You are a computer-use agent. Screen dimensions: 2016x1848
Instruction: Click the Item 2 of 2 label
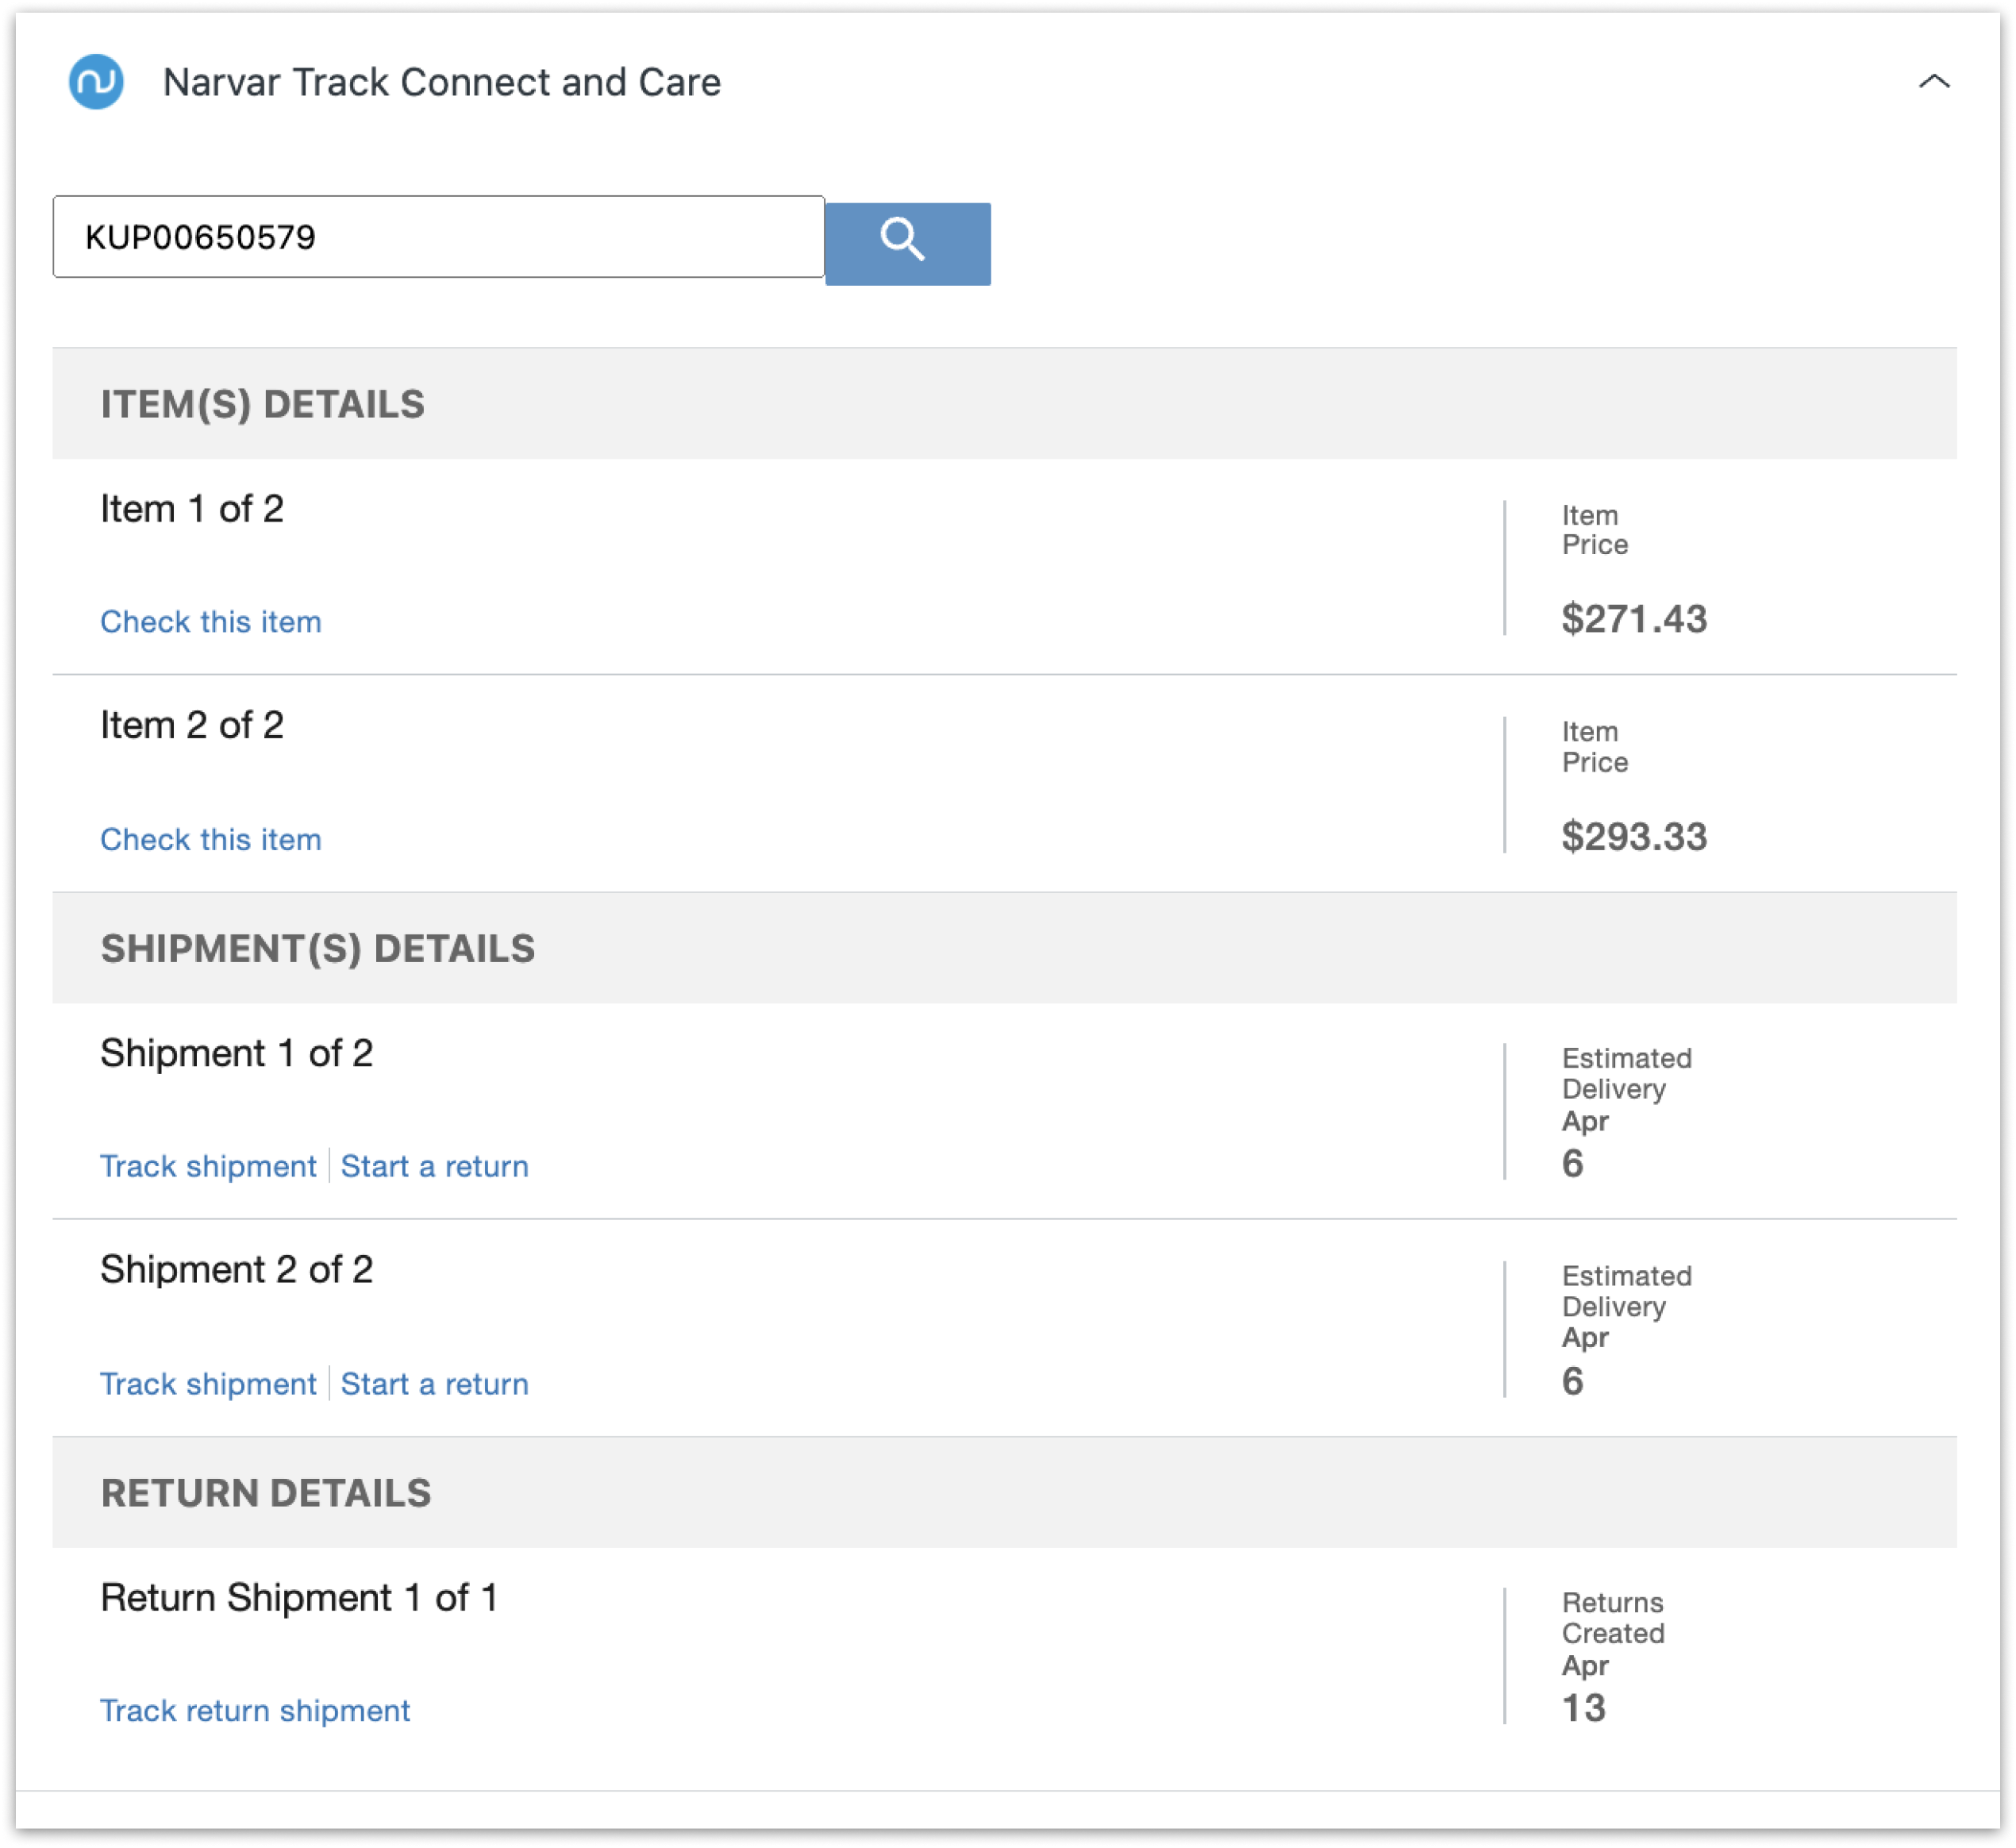pos(192,725)
